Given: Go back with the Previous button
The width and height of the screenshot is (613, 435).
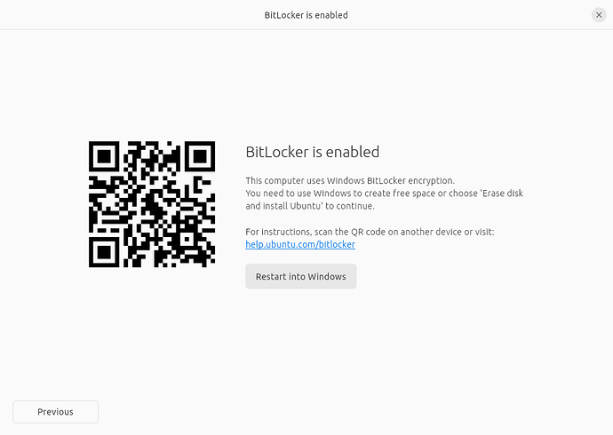Looking at the screenshot, I should click(x=55, y=412).
